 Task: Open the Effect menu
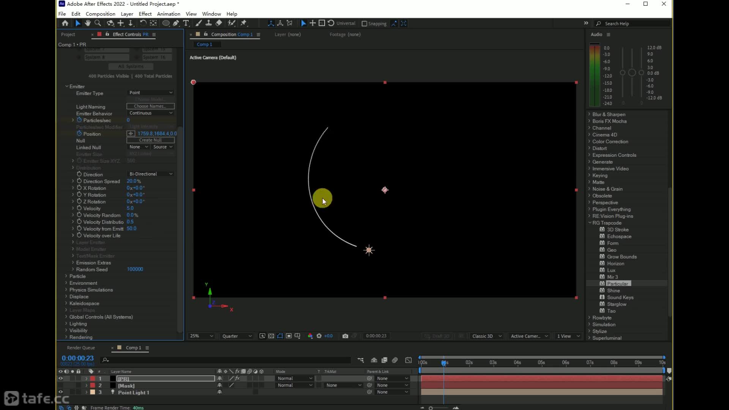click(145, 14)
